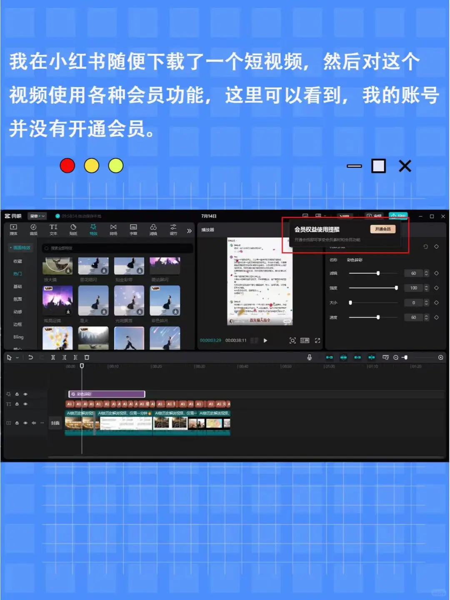Hide the video track with its eye toggle
This screenshot has width=450, height=600.
[25, 422]
